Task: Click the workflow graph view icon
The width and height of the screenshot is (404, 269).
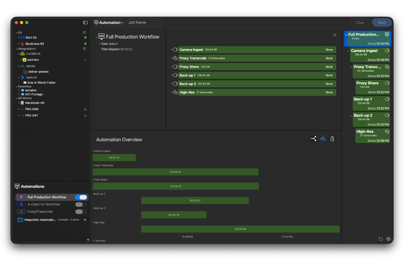Action: [x=313, y=139]
